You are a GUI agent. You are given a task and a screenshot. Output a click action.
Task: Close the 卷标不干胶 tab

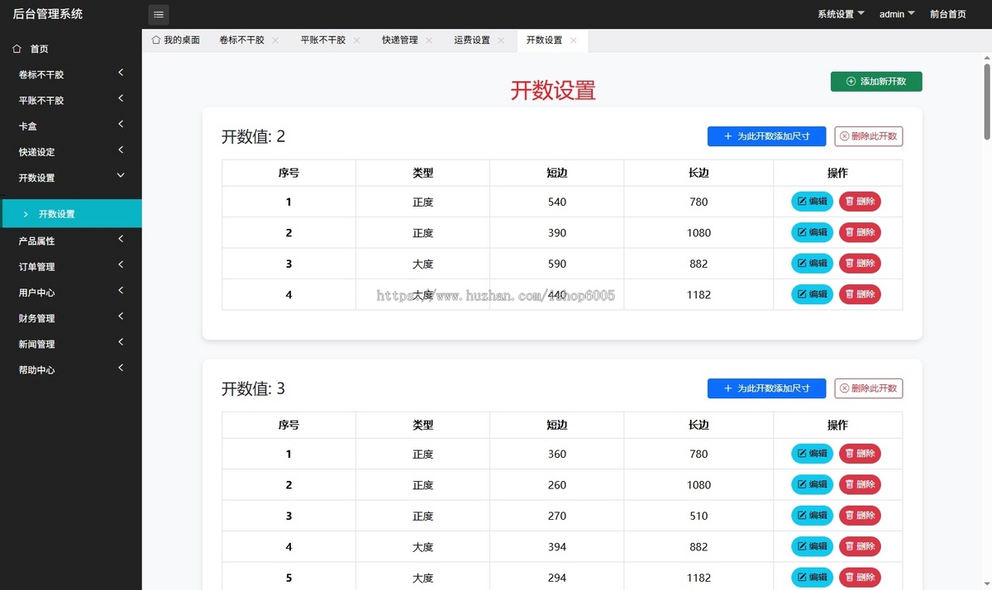coord(275,40)
